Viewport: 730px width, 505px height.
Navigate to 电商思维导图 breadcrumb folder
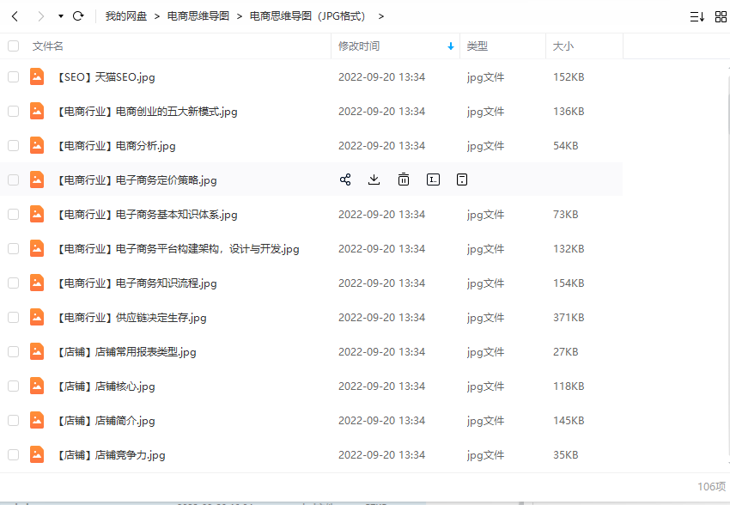pyautogui.click(x=198, y=16)
